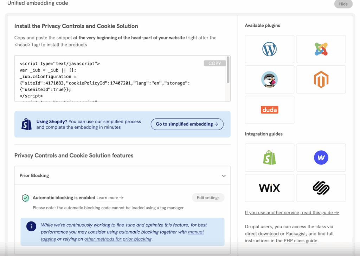
Task: Open the Packagist link
Action: 296,234
